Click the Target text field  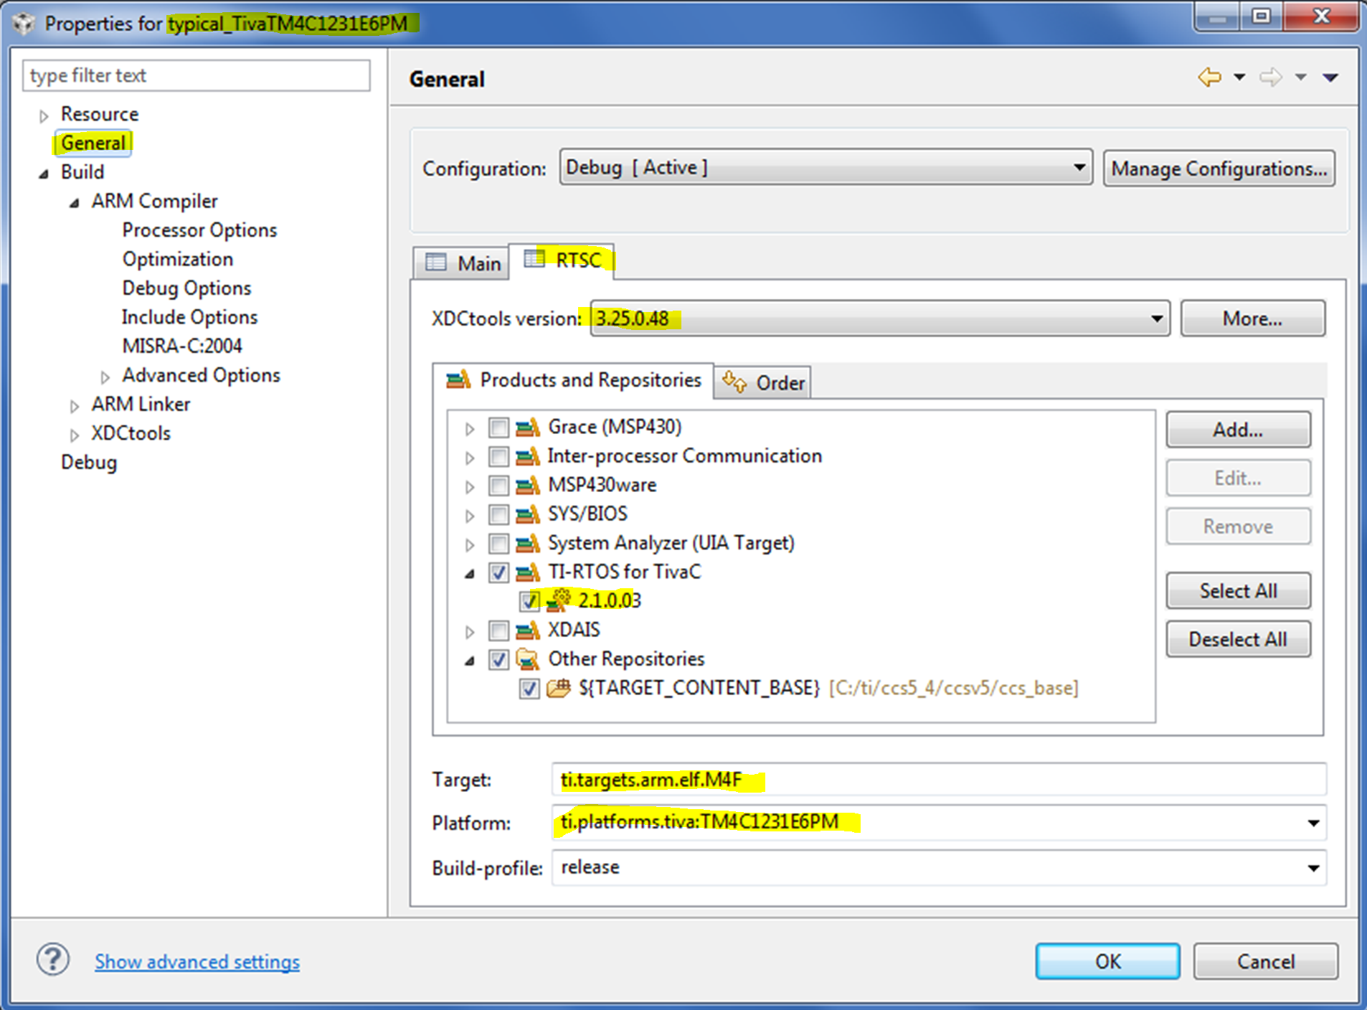(x=939, y=780)
